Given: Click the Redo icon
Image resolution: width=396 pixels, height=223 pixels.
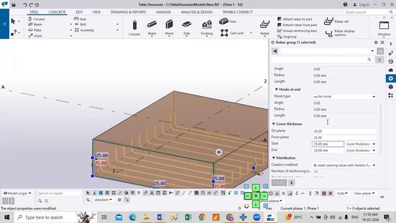Looking at the screenshot, I should coord(31,4).
